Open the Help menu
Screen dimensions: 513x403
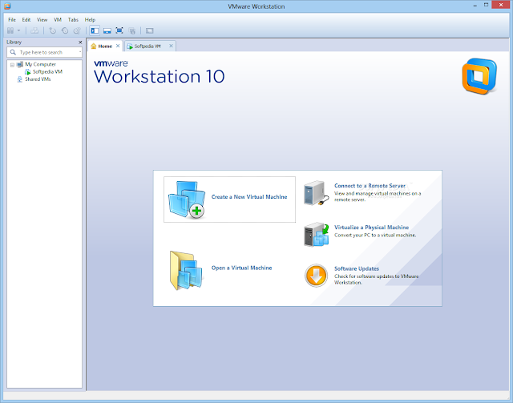pyautogui.click(x=90, y=19)
